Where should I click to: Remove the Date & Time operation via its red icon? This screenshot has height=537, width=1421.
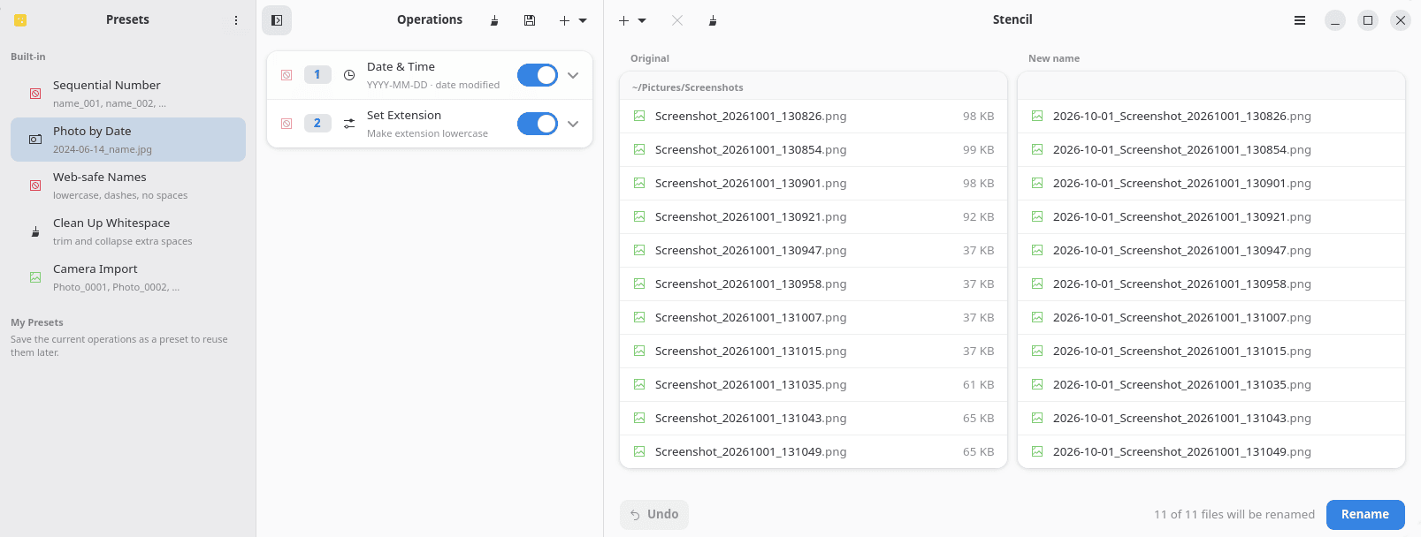click(x=286, y=75)
